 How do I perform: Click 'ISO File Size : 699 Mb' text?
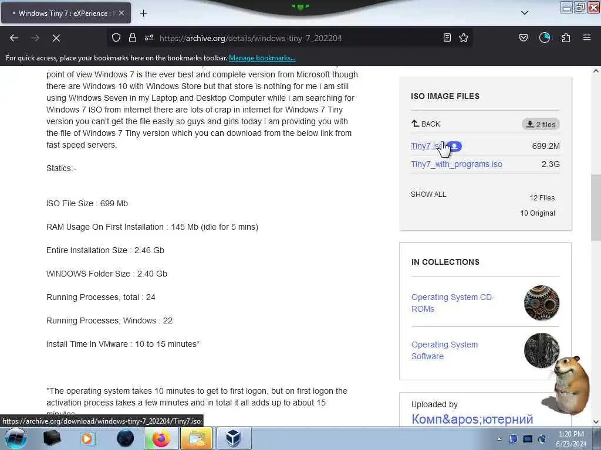87,203
